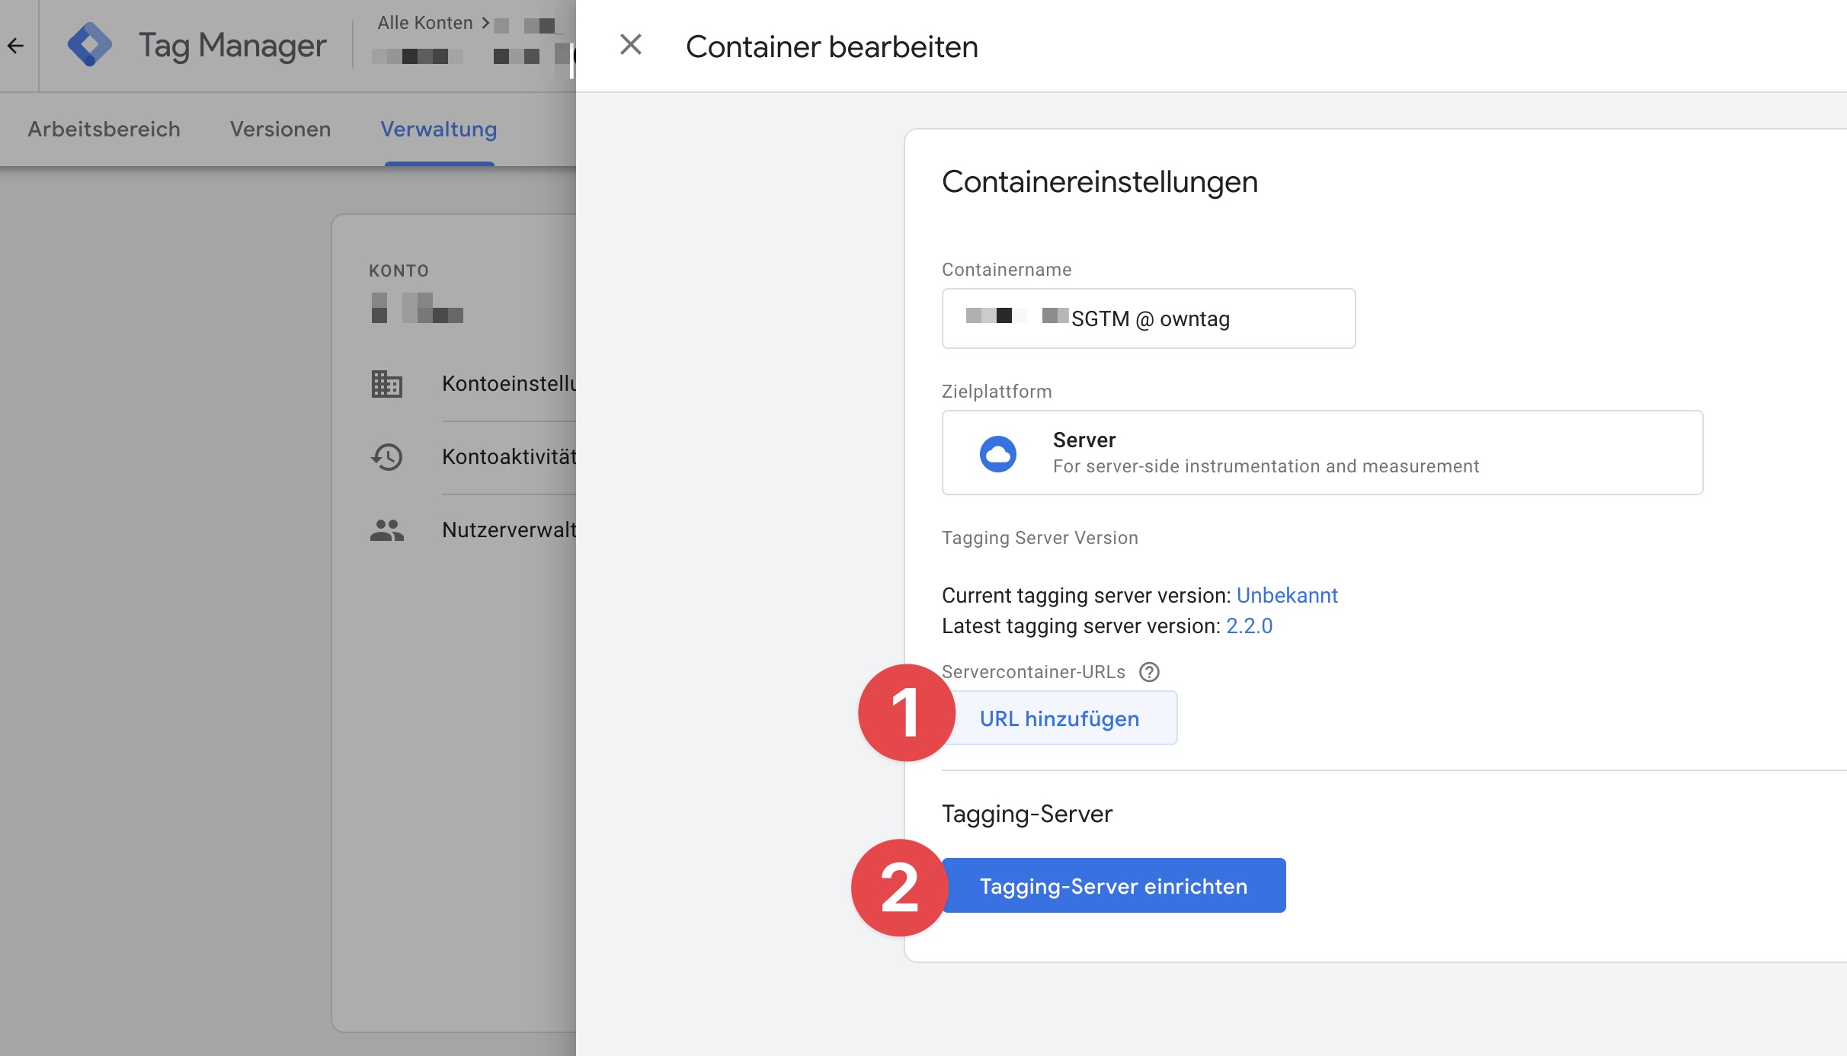Click the Kontoaktivität history clock icon
Image resolution: width=1847 pixels, height=1056 pixels.
[x=386, y=456]
